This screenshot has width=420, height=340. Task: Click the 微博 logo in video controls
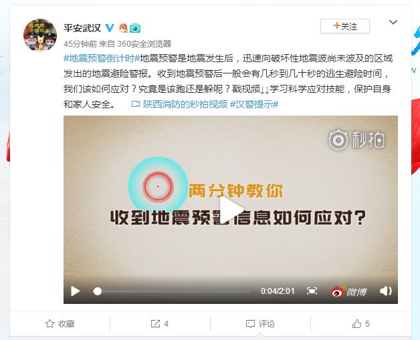(348, 291)
